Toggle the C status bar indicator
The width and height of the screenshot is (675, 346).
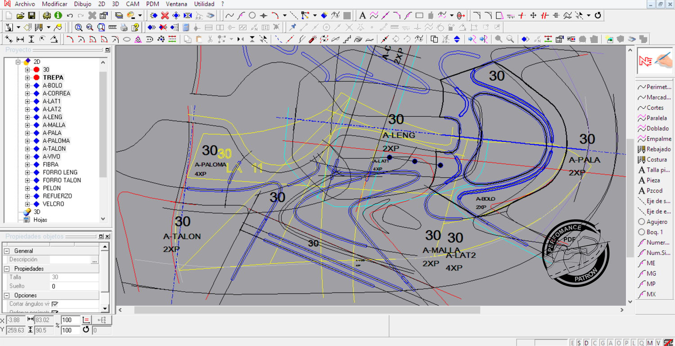594,343
